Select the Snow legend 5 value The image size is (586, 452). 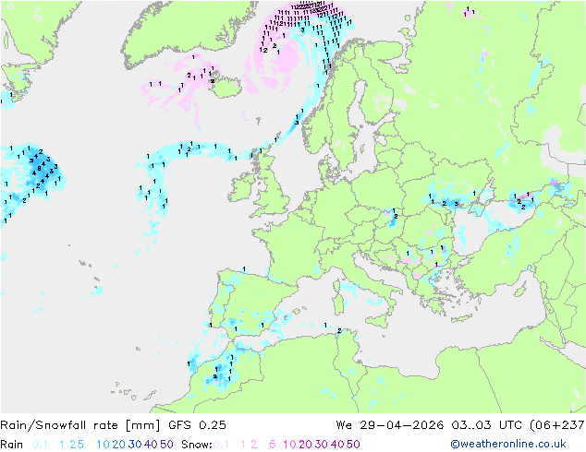pos(273,445)
